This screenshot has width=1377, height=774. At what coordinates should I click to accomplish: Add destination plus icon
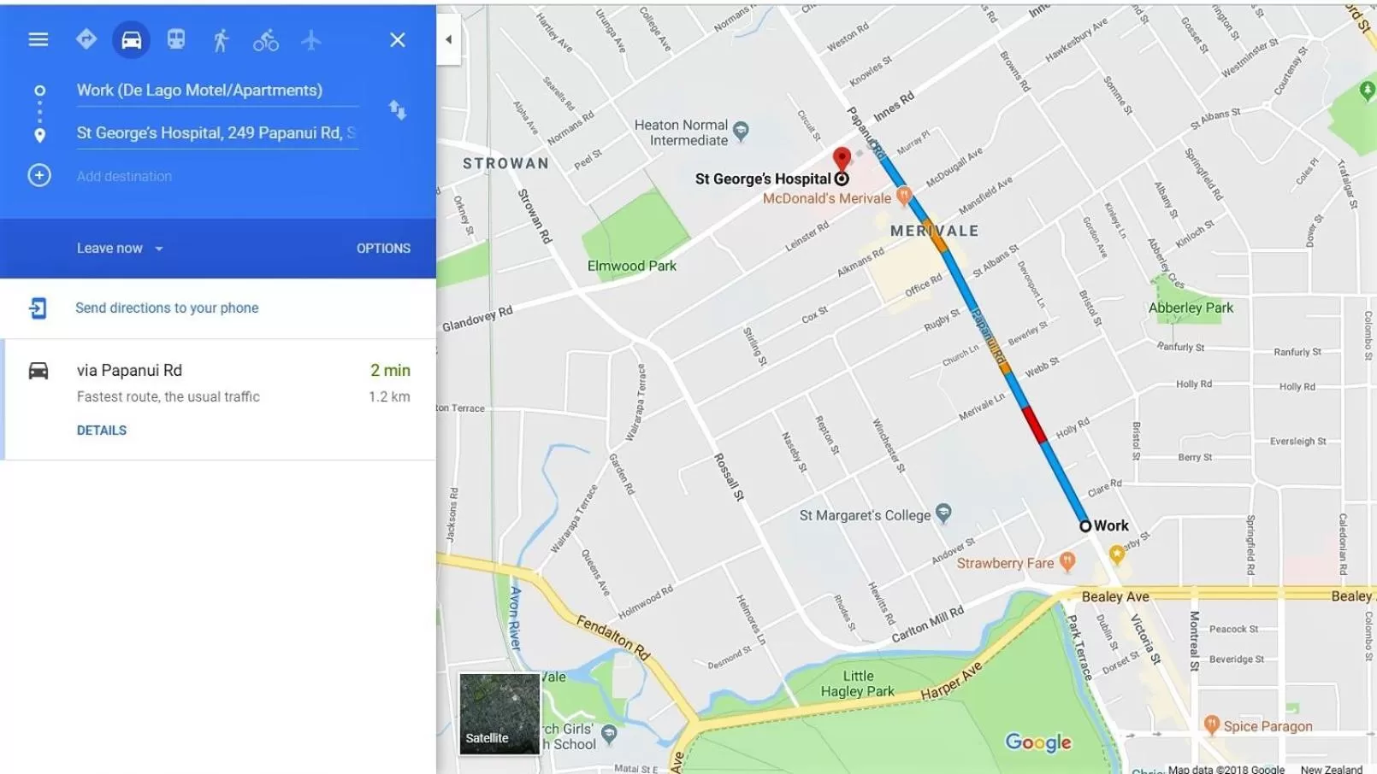click(39, 175)
